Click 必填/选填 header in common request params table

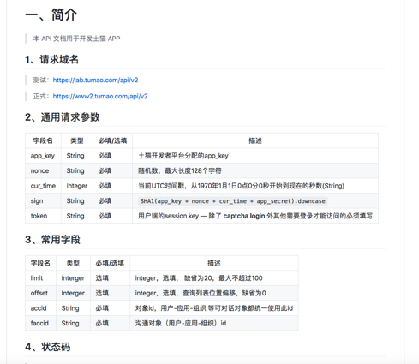click(112, 140)
